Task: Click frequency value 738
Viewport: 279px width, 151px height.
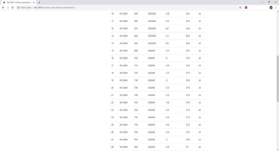Action: point(136,88)
